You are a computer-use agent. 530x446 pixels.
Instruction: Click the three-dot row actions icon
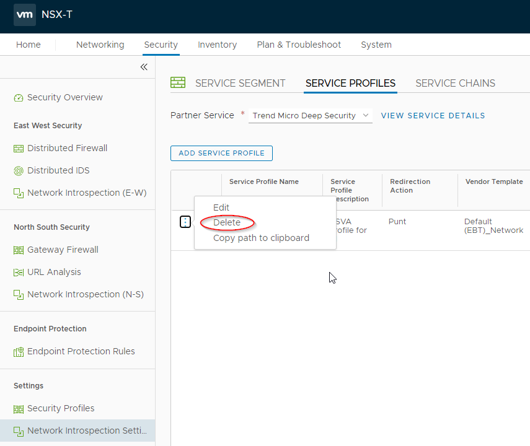click(x=185, y=222)
